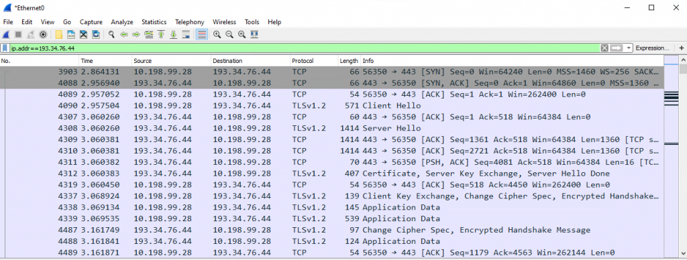Open the recent filter dropdown

click(x=629, y=48)
